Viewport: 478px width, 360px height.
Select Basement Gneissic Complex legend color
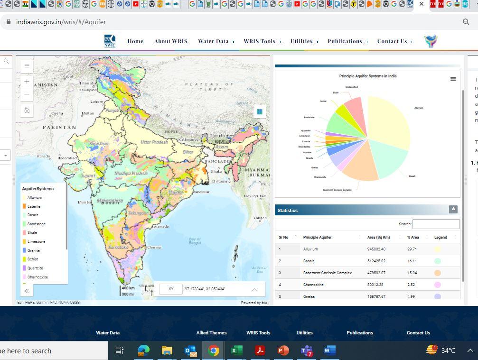[438, 273]
